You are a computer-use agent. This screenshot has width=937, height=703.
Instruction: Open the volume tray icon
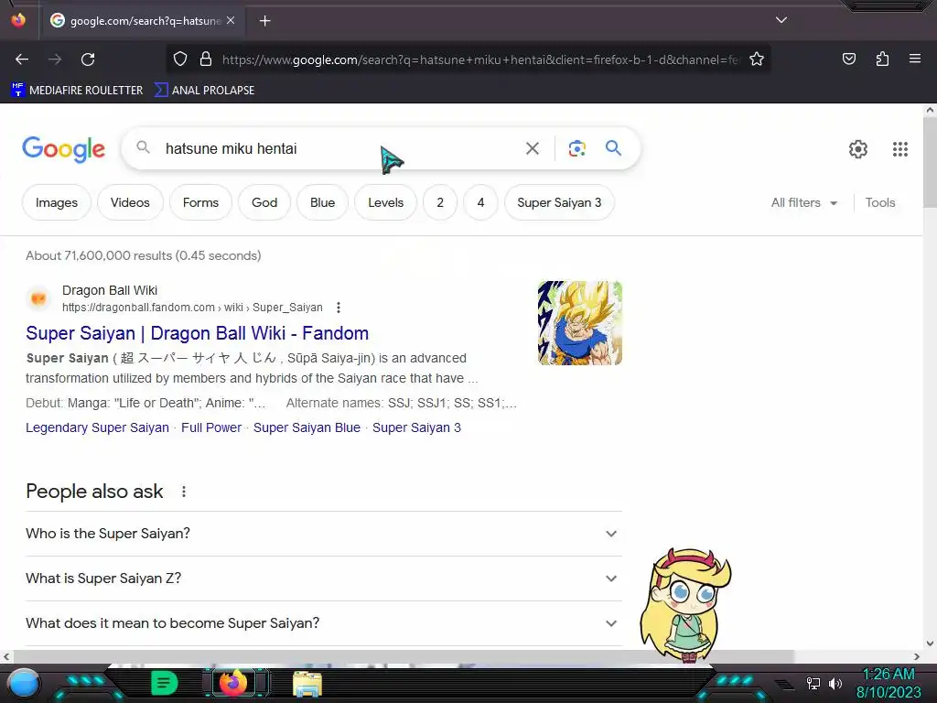point(835,683)
